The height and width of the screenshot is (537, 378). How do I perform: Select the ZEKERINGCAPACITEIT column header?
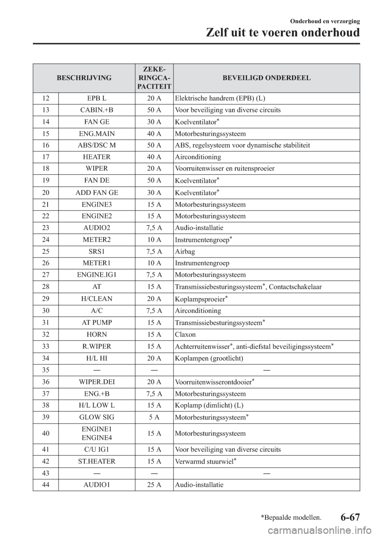(x=154, y=78)
